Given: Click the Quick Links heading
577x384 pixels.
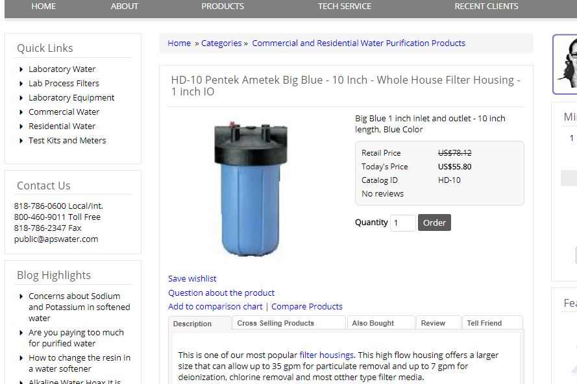Looking at the screenshot, I should [x=45, y=48].
